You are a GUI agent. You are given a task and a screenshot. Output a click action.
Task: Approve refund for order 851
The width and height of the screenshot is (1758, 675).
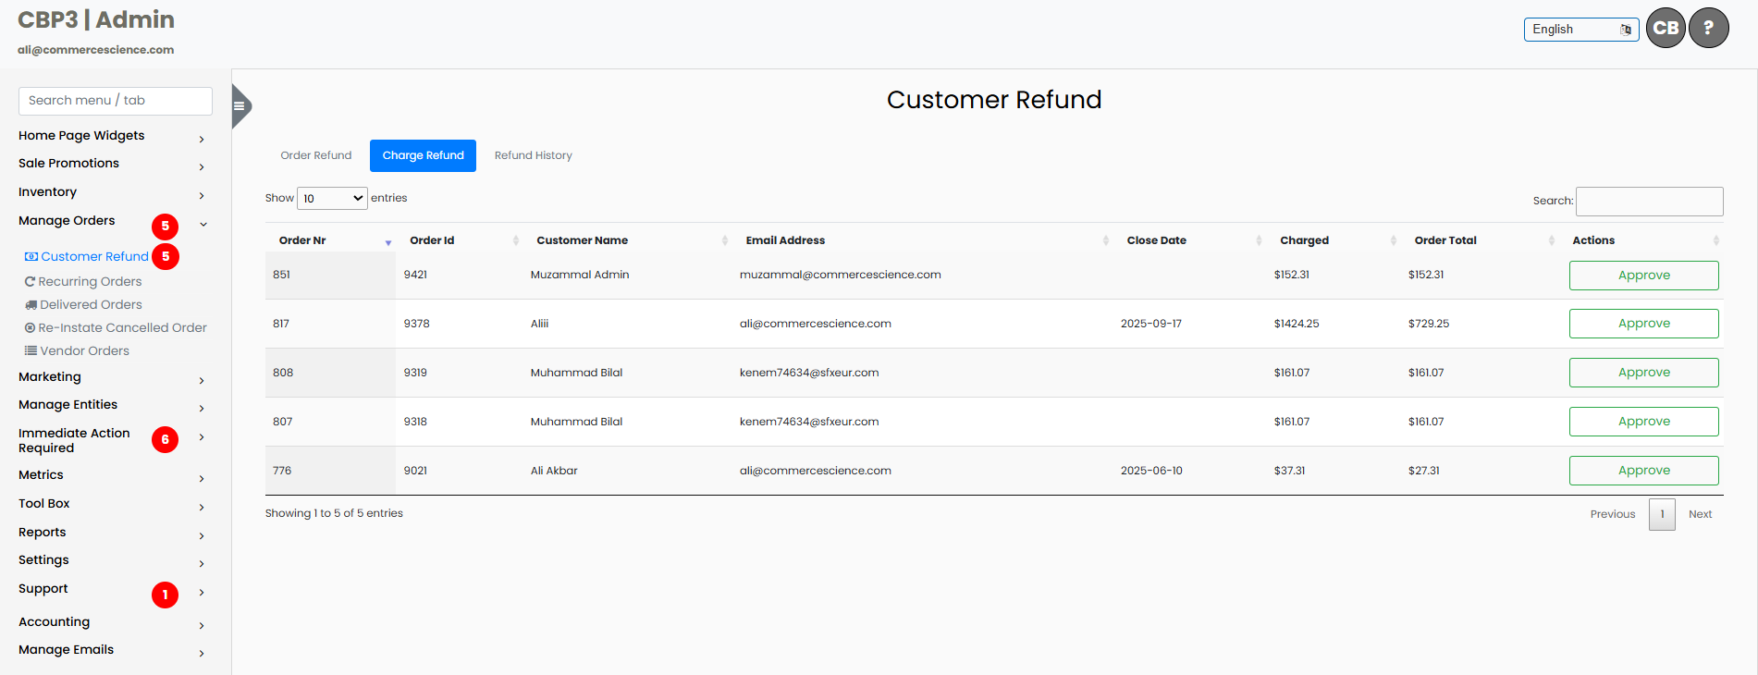point(1643,276)
